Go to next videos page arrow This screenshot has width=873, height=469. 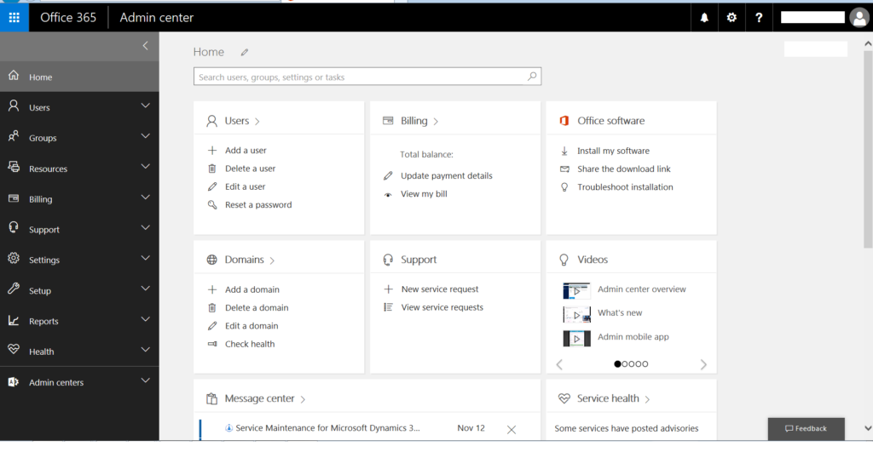click(x=703, y=364)
